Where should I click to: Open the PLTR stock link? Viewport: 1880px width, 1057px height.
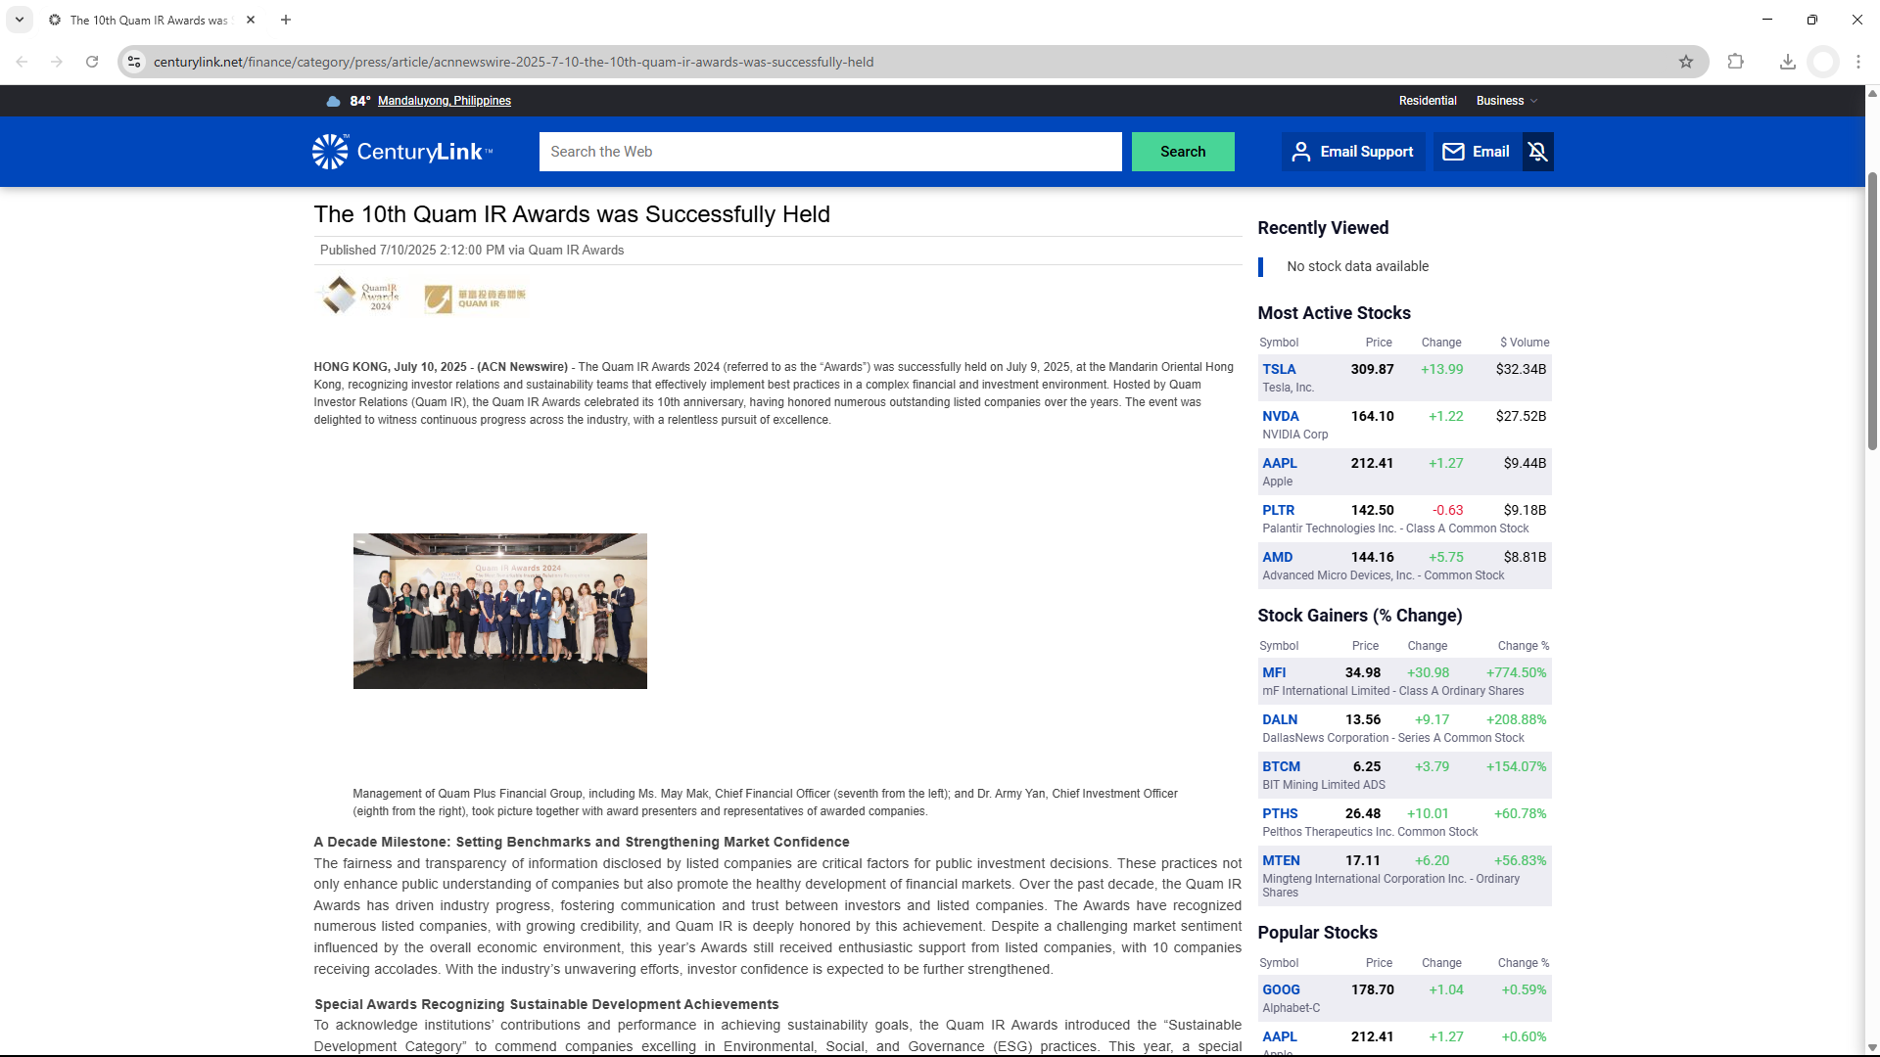(1278, 510)
